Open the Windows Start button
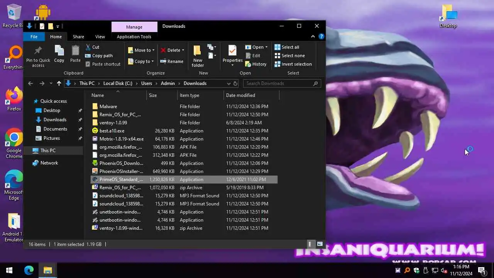This screenshot has width=494, height=278. point(9,270)
